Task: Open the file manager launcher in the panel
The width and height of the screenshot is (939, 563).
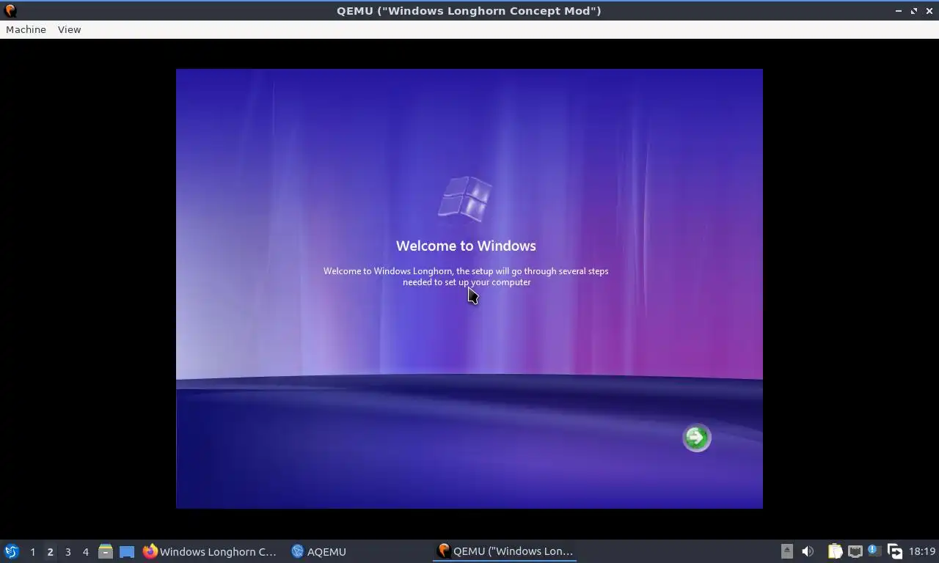Action: 106,551
